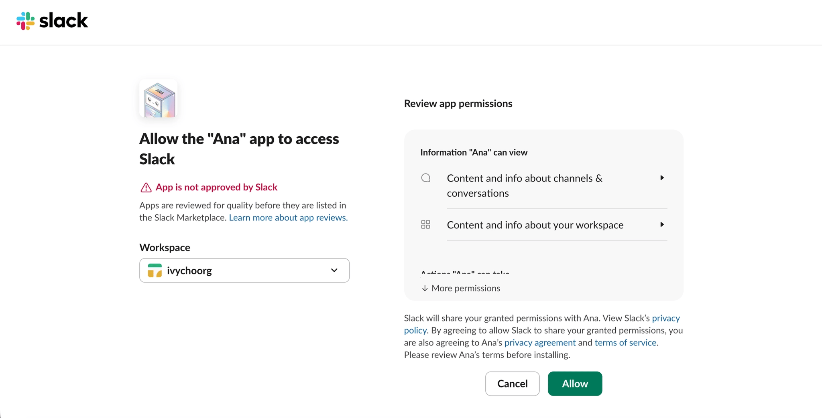Image resolution: width=822 pixels, height=418 pixels.
Task: Click the arrow beside your workspace permission
Action: tap(662, 224)
